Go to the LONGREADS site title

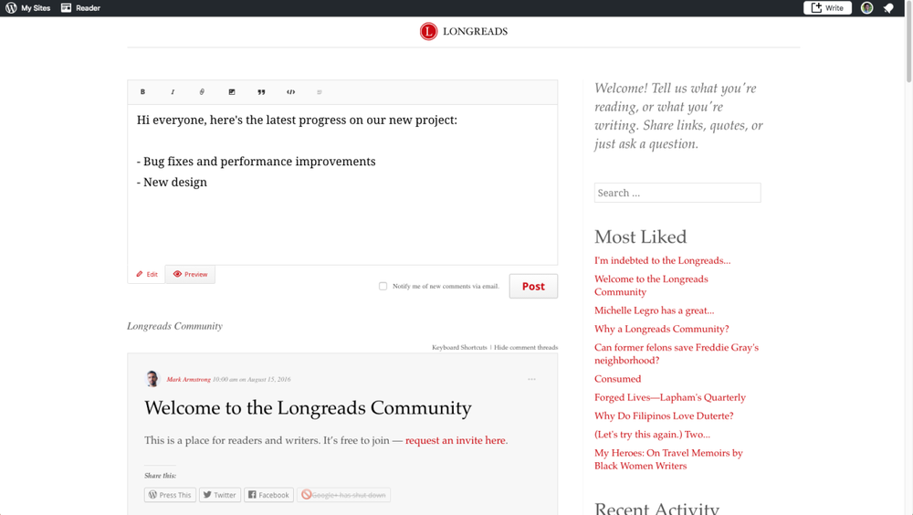[x=475, y=31]
